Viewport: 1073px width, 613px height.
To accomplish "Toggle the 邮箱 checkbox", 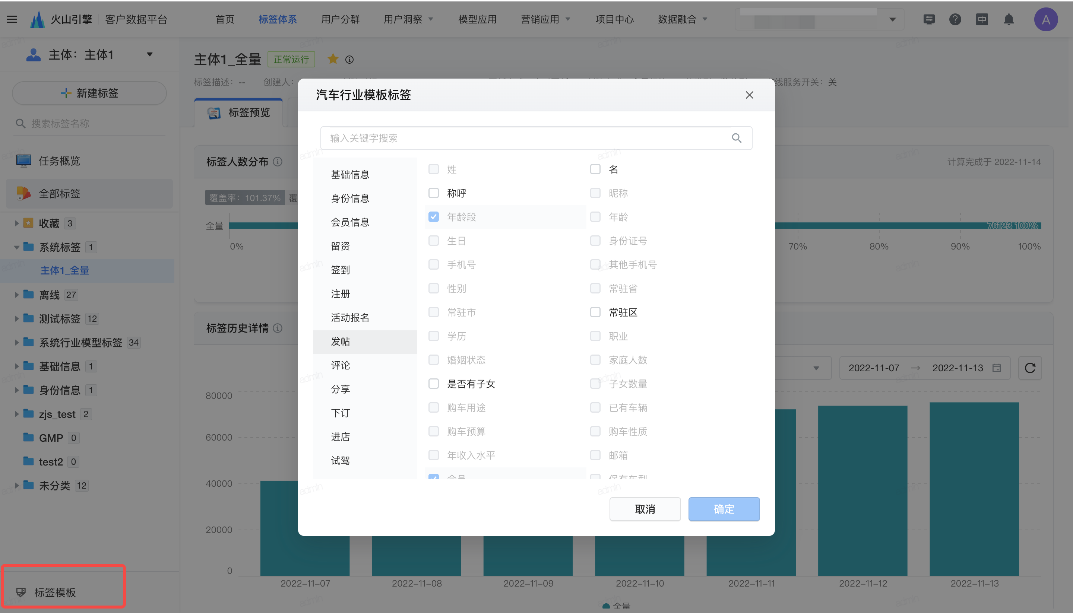I will (x=595, y=455).
